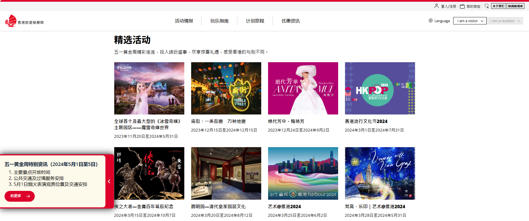Open the 活动情报 menu

(x=184, y=21)
